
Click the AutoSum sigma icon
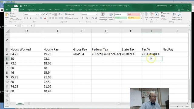(162, 13)
